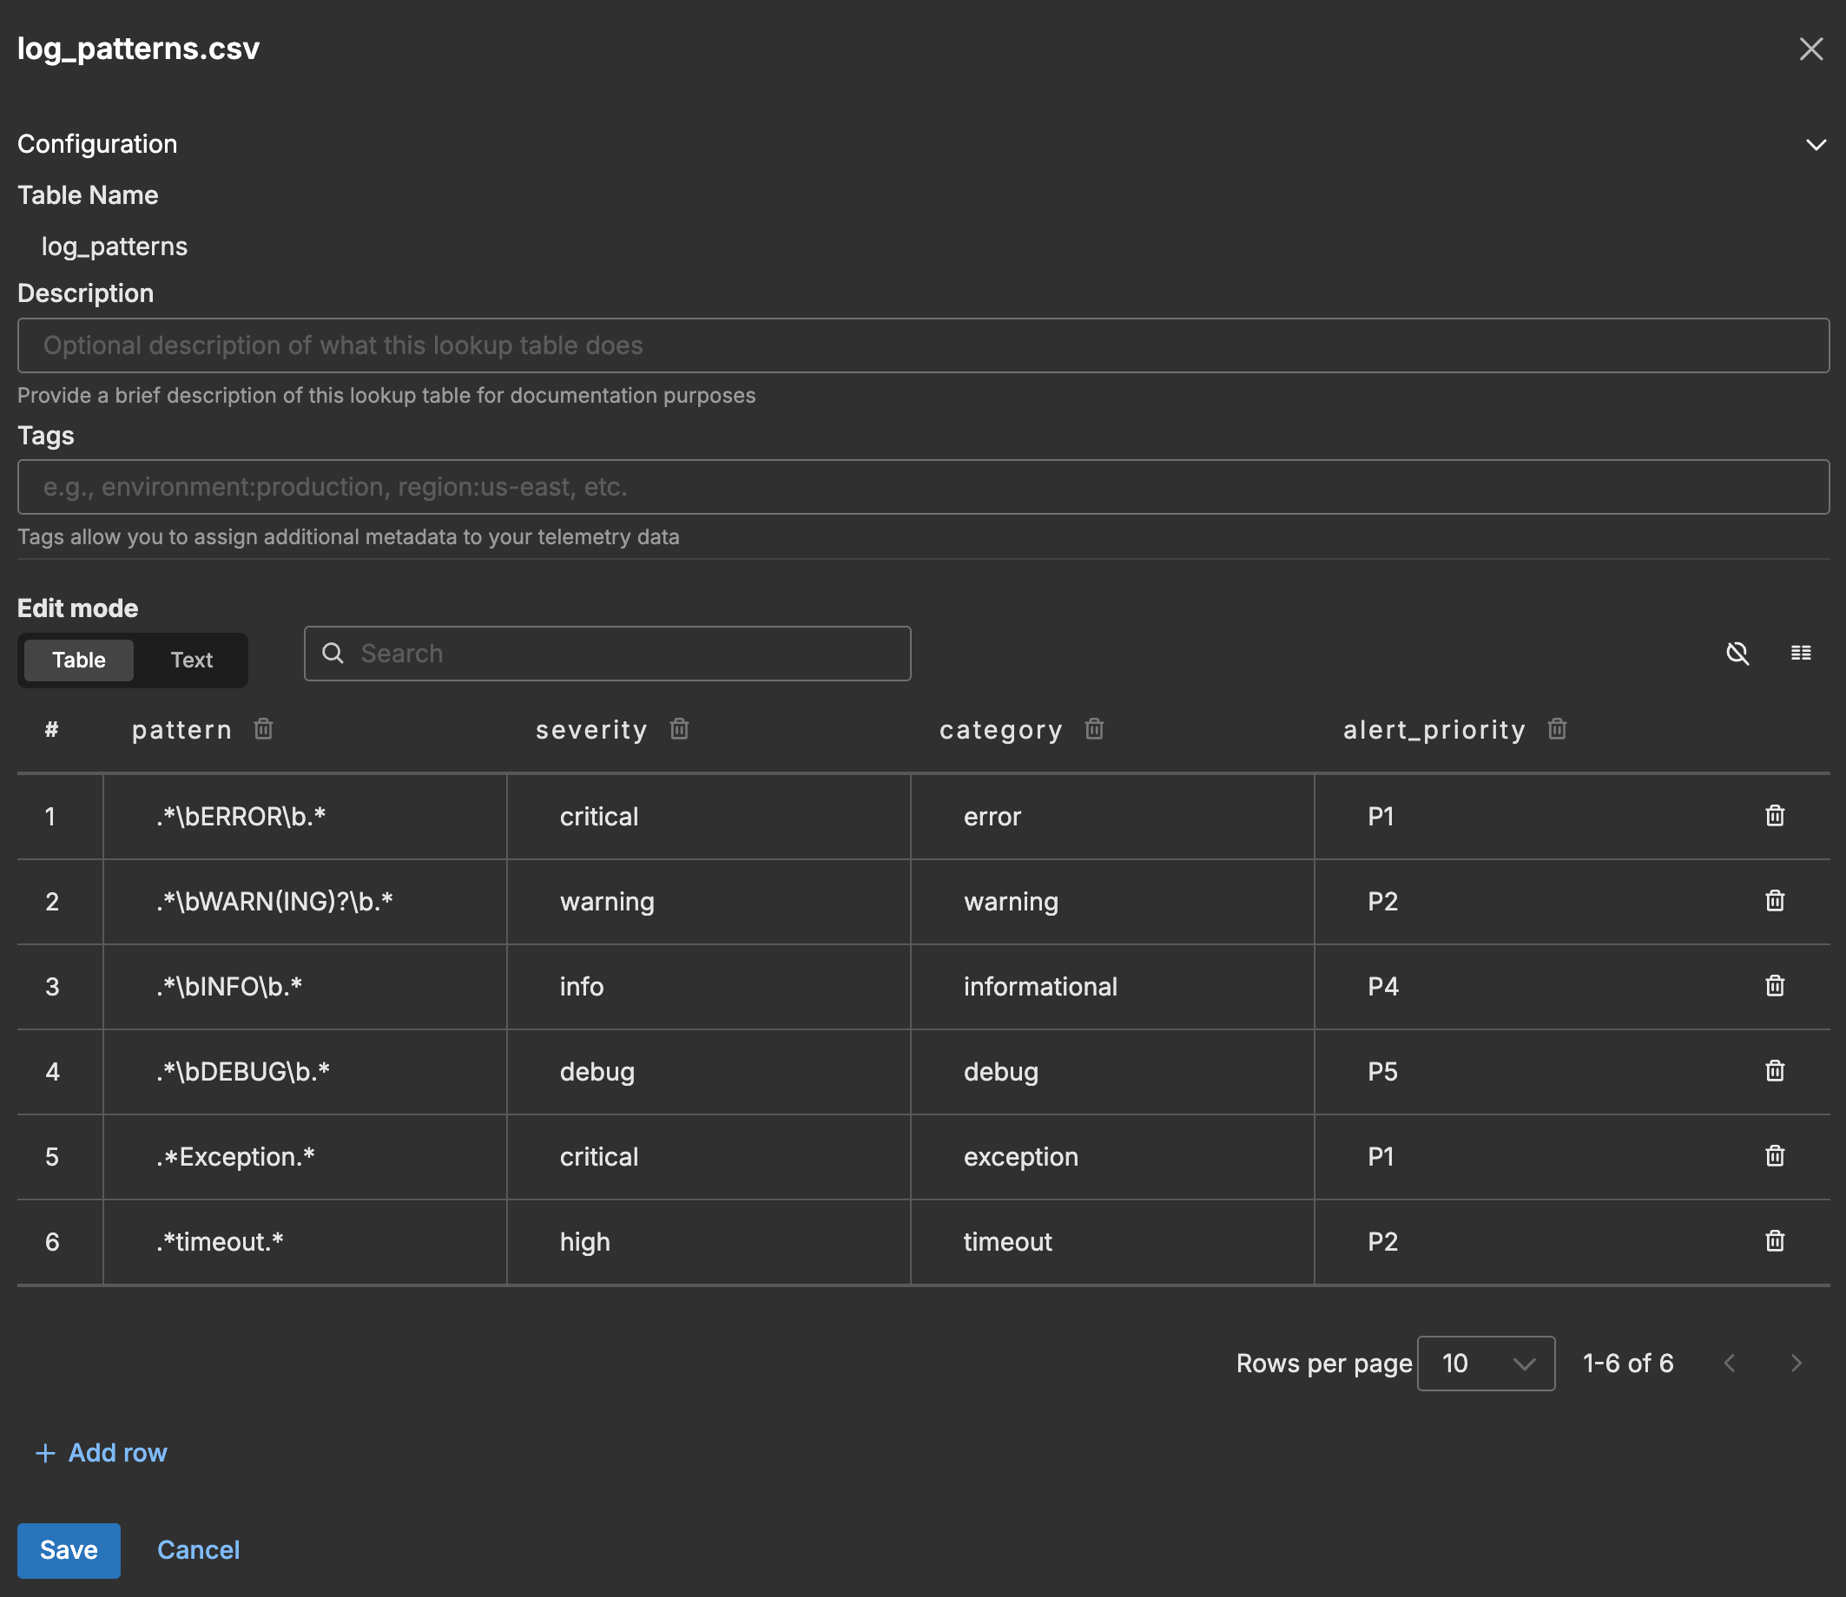Go to next page with right arrow

click(x=1797, y=1363)
